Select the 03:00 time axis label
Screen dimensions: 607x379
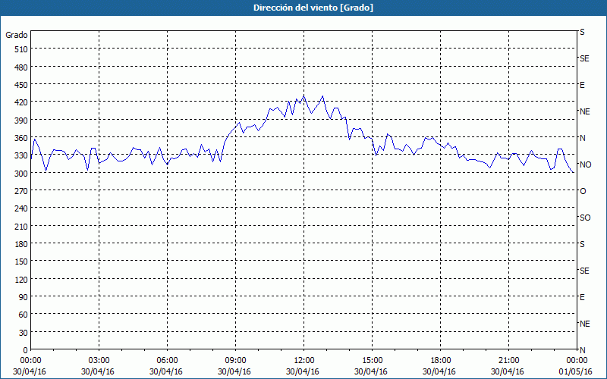point(99,361)
